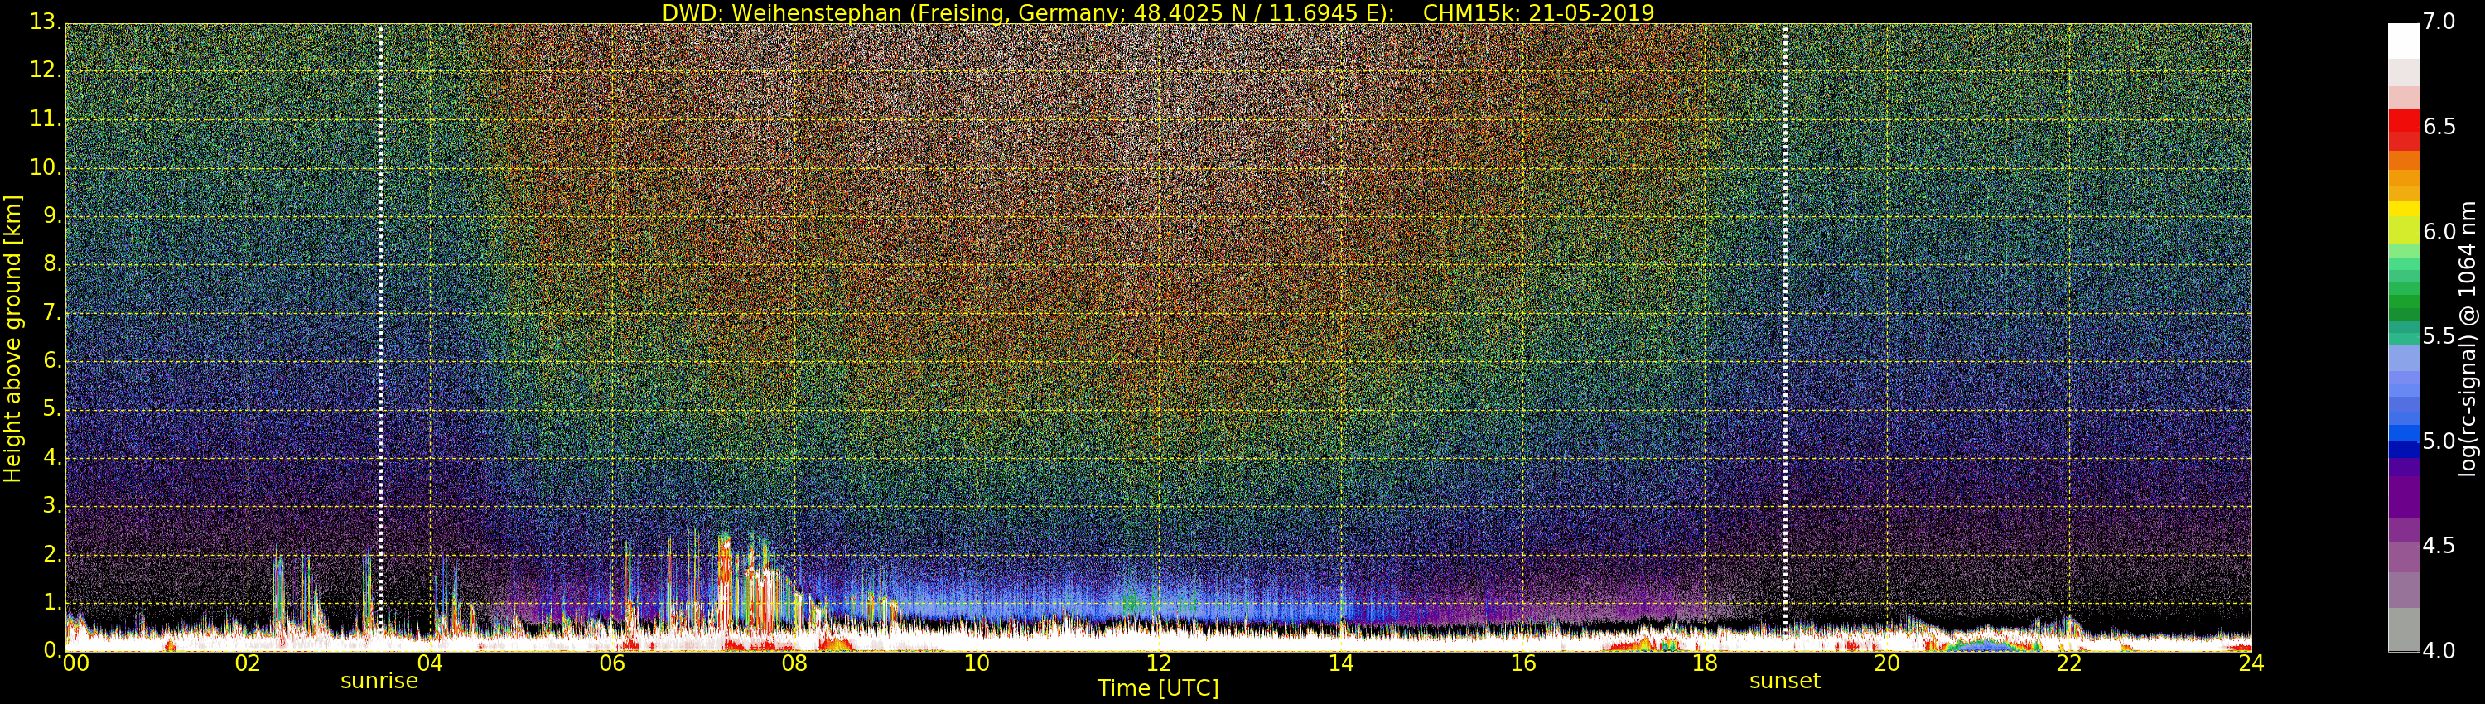Click the sunset dotted vertical line
Image resolution: width=2485 pixels, height=704 pixels.
[1786, 328]
